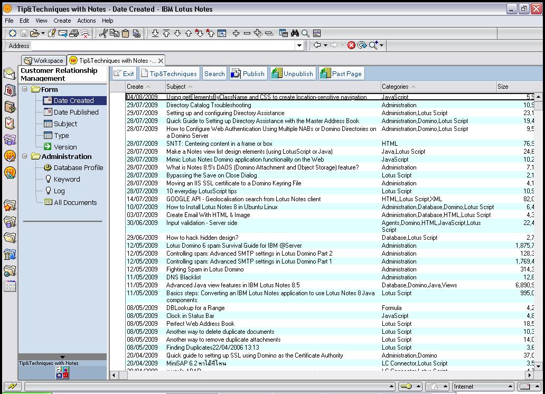Click the key security status bar icon
The width and height of the screenshot is (545, 394).
pyautogui.click(x=406, y=387)
